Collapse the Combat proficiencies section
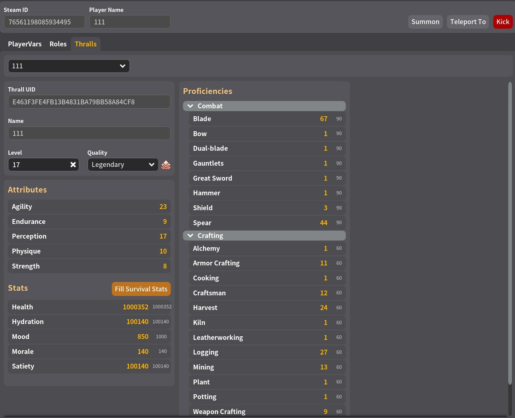 coord(190,106)
